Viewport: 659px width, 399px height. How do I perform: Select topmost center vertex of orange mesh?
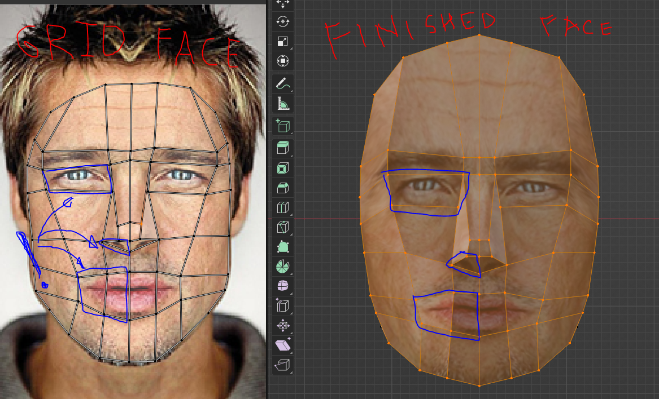[x=479, y=35]
